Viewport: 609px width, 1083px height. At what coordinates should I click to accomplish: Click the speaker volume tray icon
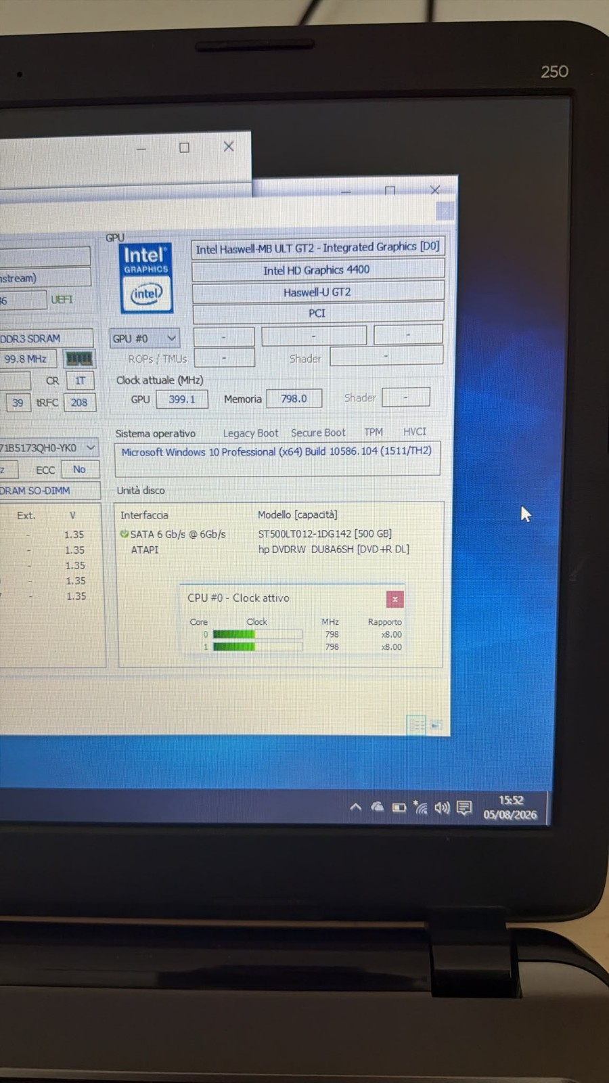[x=442, y=808]
